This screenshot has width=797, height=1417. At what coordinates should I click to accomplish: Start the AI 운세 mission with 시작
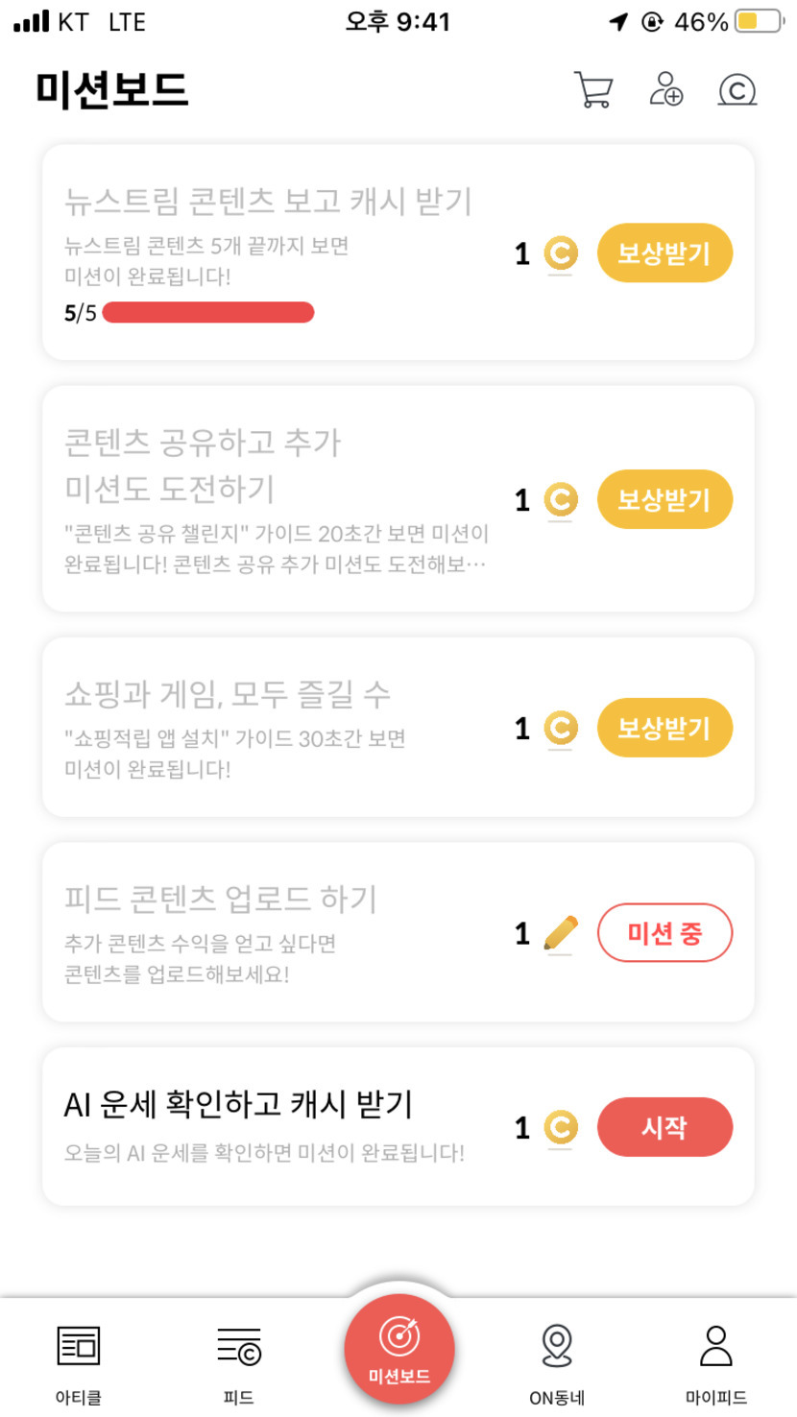tap(664, 1127)
